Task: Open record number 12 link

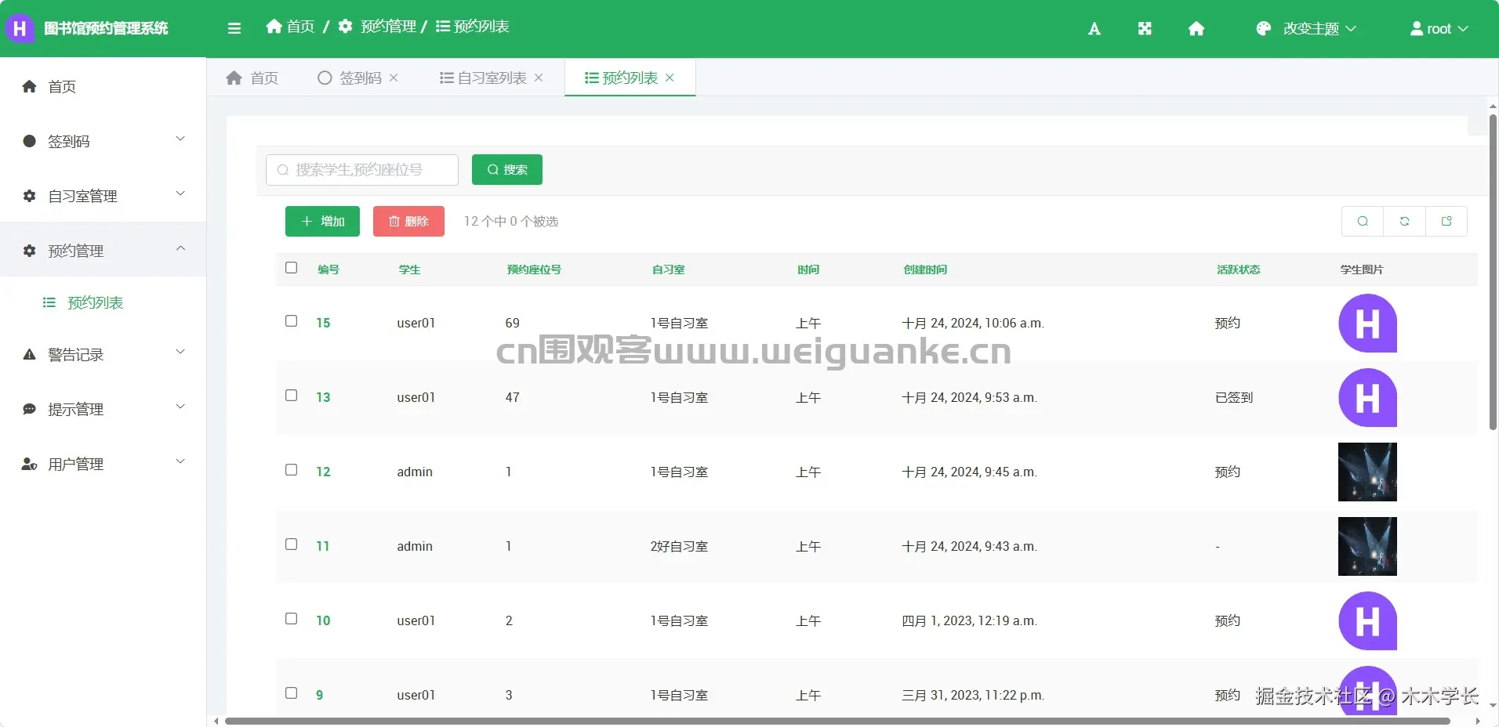Action: click(x=323, y=472)
